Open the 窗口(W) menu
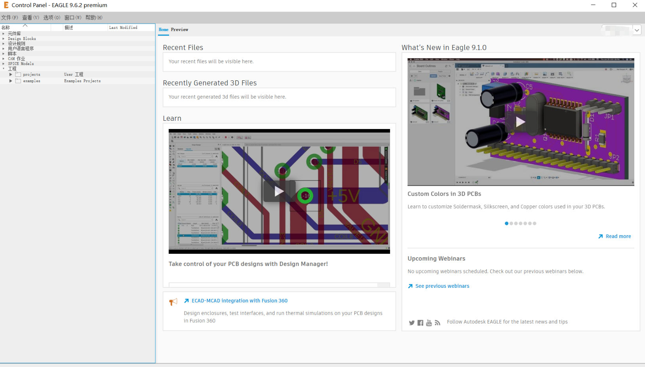 click(73, 17)
